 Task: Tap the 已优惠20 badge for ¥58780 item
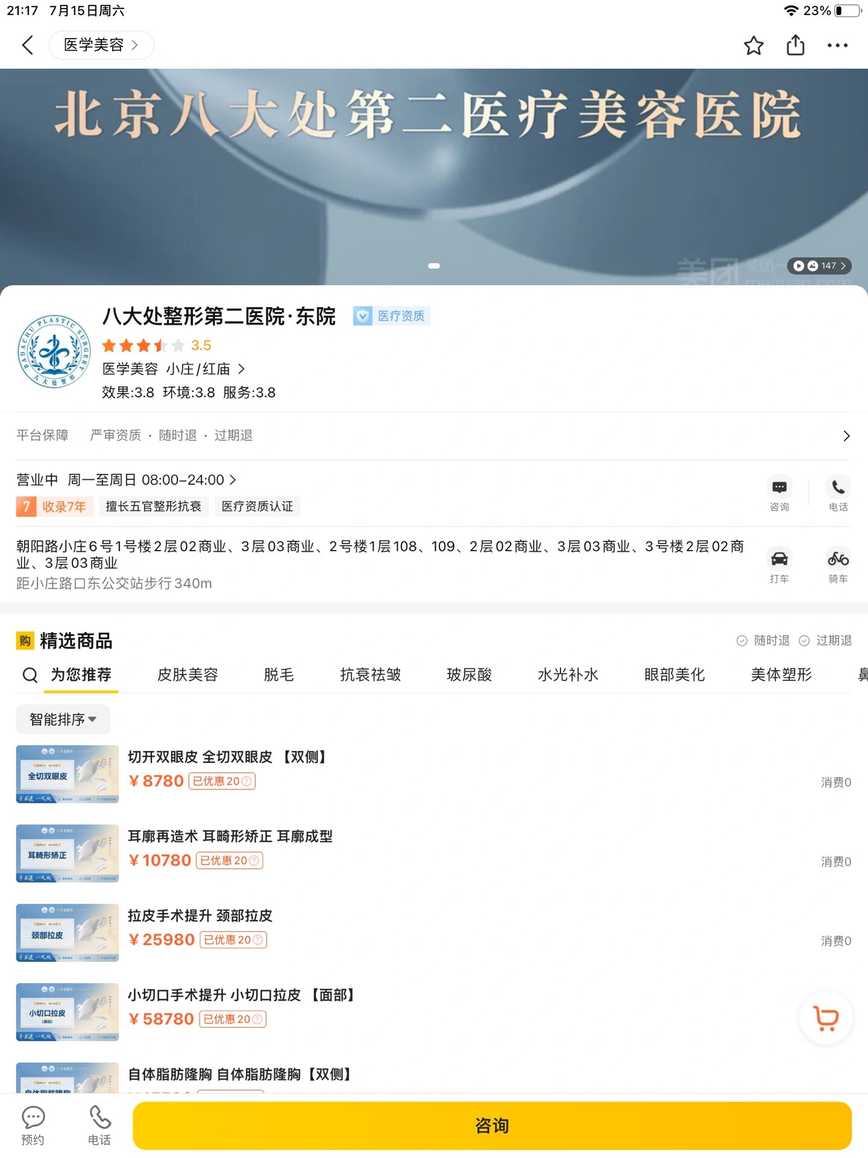[233, 1019]
